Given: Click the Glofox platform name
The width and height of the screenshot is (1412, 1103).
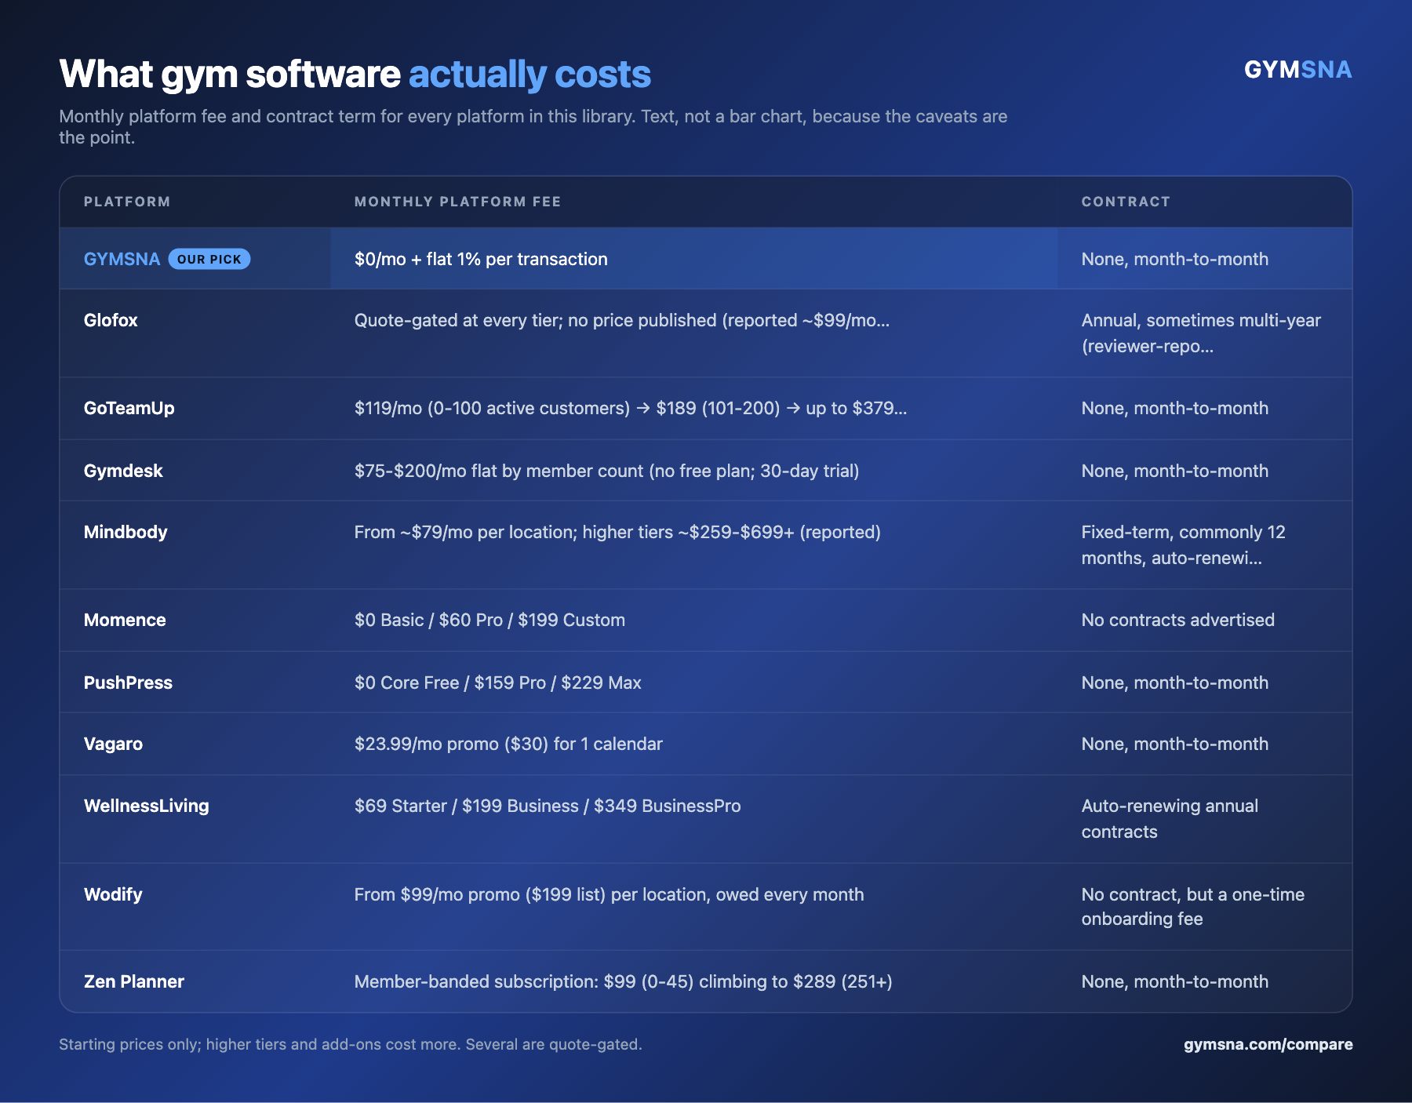Looking at the screenshot, I should click(x=111, y=320).
